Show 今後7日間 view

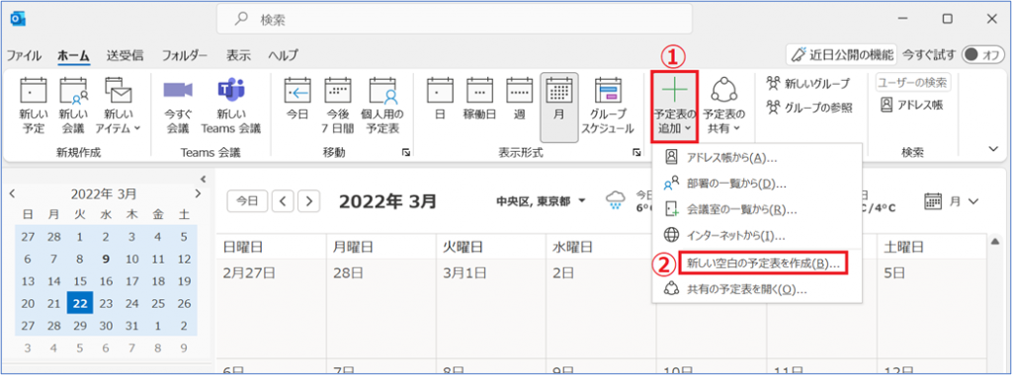click(x=338, y=106)
